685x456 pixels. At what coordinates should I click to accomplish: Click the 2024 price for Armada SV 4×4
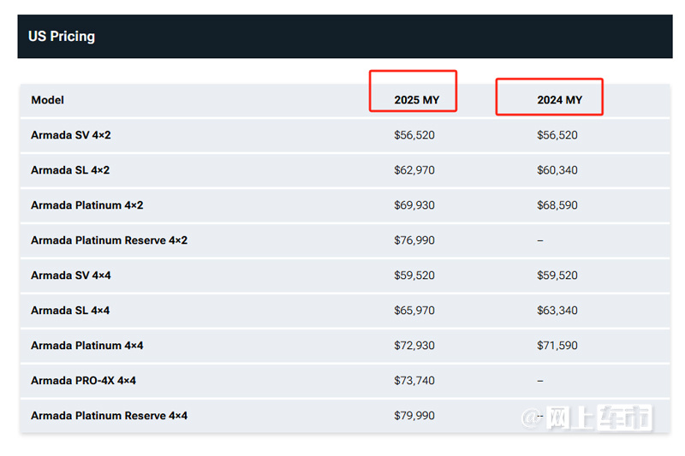[557, 275]
